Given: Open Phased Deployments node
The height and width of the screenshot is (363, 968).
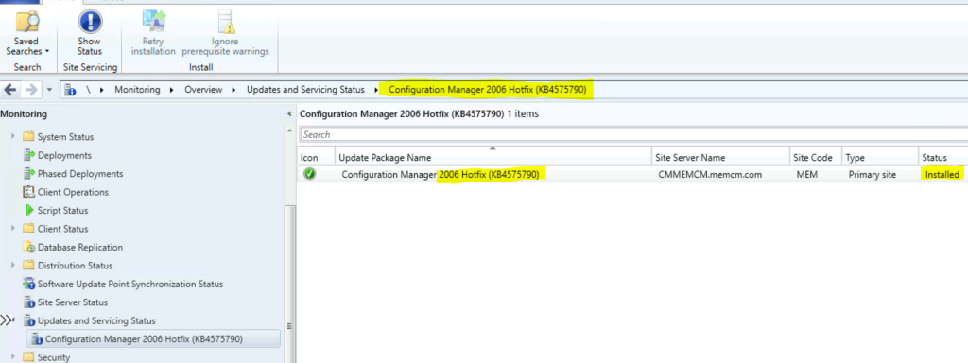Looking at the screenshot, I should 80,174.
